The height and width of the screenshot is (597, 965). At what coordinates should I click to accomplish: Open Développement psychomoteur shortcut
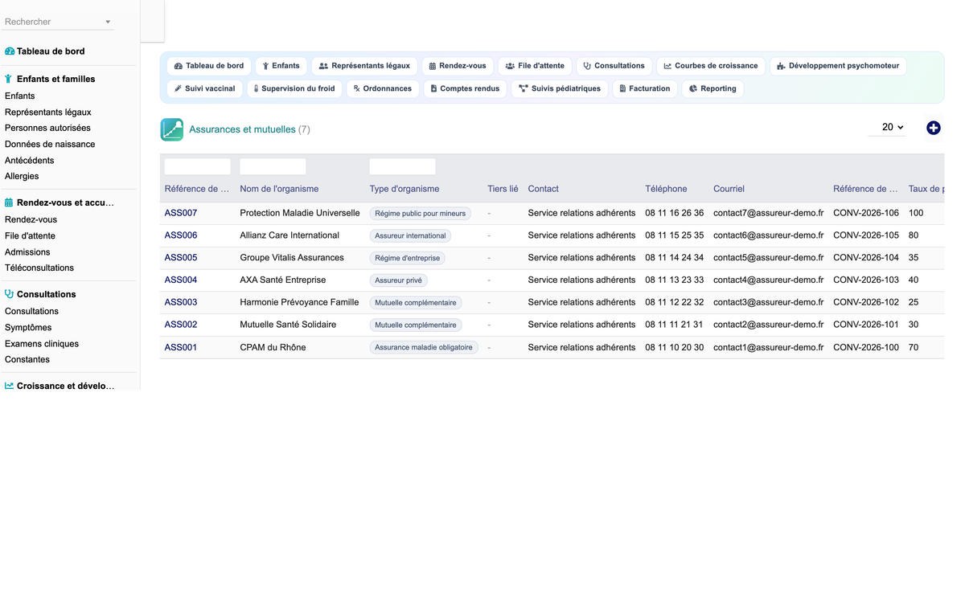(838, 66)
